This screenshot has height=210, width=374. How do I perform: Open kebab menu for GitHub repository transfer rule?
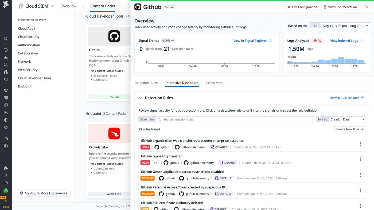click(360, 159)
